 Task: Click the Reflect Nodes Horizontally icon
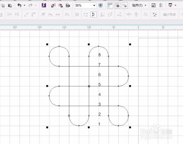point(129,15)
